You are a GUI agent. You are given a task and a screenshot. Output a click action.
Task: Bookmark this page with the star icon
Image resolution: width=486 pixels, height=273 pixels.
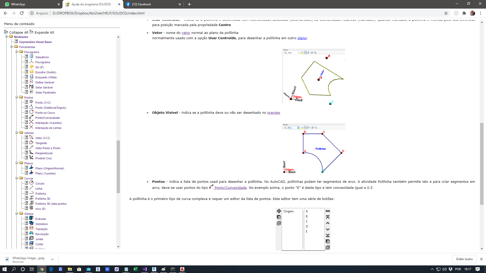[x=446, y=13]
